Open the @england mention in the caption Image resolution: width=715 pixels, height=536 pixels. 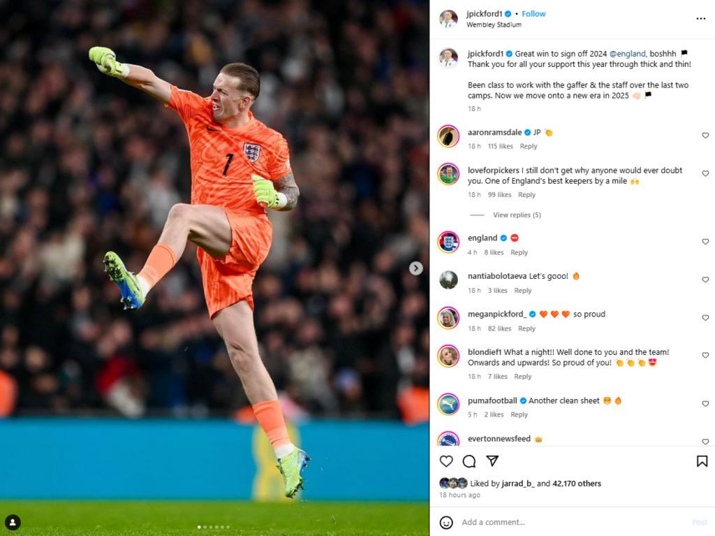point(628,54)
